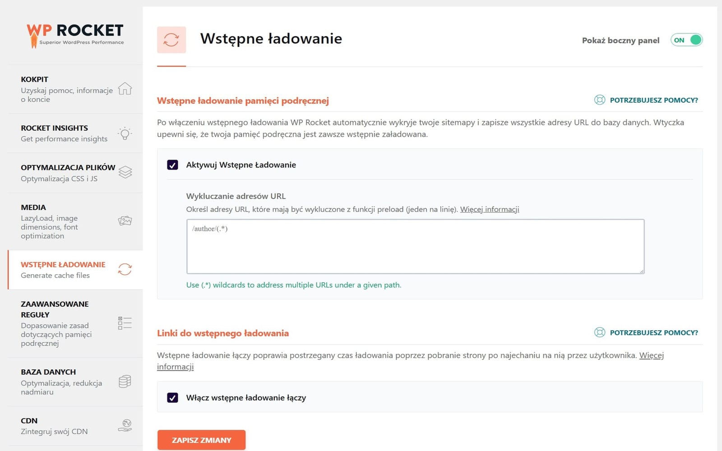Click the Zapisz zmiany button
Image resolution: width=722 pixels, height=451 pixels.
(x=201, y=440)
